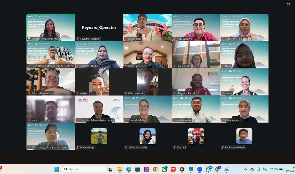
Task: Expand the hidden system tray icons chevron
Action: coord(245,169)
